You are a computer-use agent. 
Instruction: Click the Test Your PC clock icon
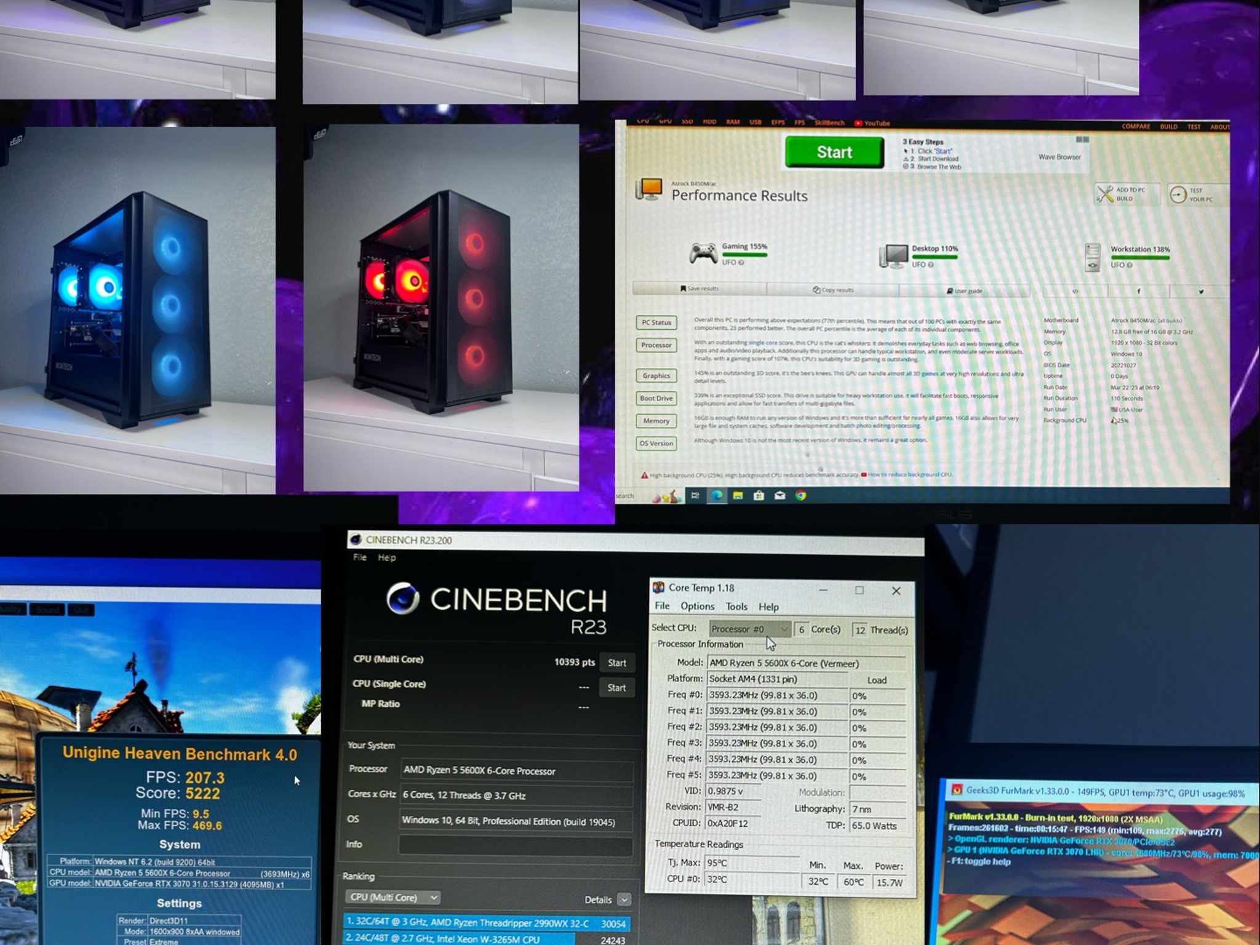coord(1178,194)
